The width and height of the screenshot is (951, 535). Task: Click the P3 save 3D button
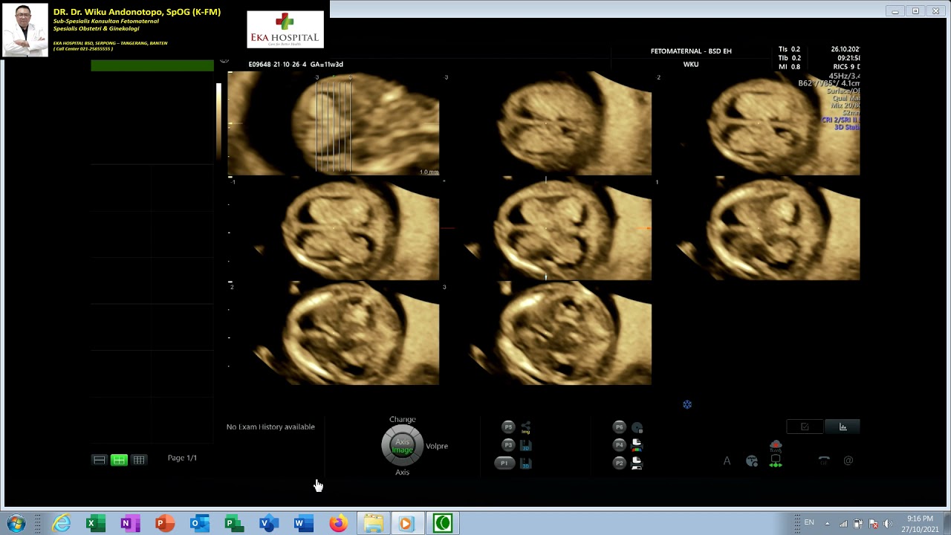[x=508, y=445]
